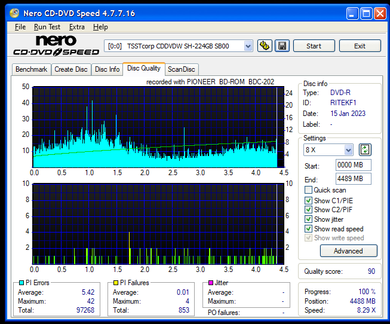
Task: Close the Nero CD-DVD Speed window
Action: point(380,13)
